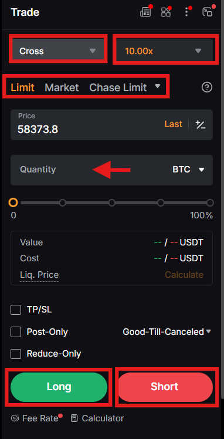Open the grid layout widgets icon

pyautogui.click(x=166, y=12)
